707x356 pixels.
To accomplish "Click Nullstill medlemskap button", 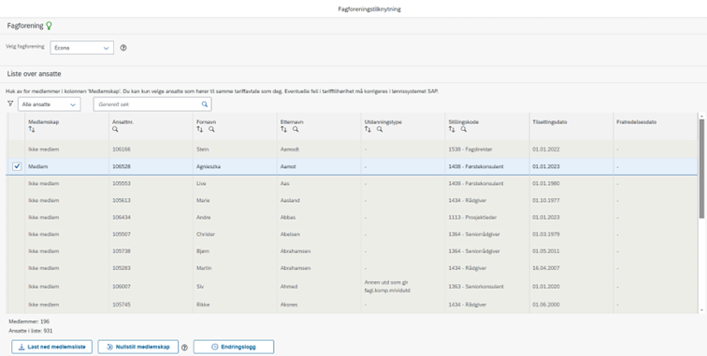I will pos(138,347).
